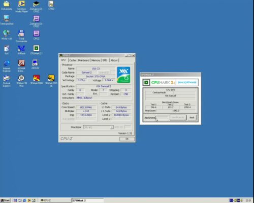Open the purple Zástupce (3) CPUZ shortcut

tap(36, 21)
